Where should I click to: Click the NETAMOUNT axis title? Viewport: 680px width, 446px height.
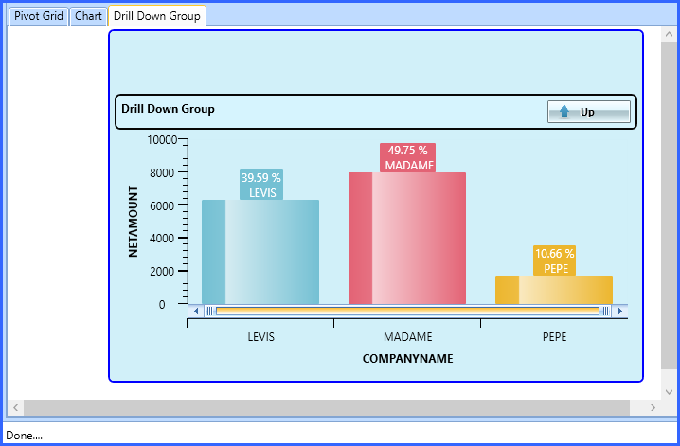coord(134,222)
